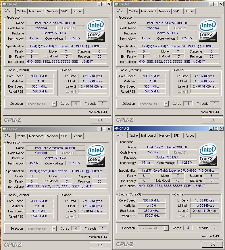The image size is (225, 250).
Task: Click the L1 Inst. cache value in Core#3 window
Action: pyautogui.click(x=204, y=206)
